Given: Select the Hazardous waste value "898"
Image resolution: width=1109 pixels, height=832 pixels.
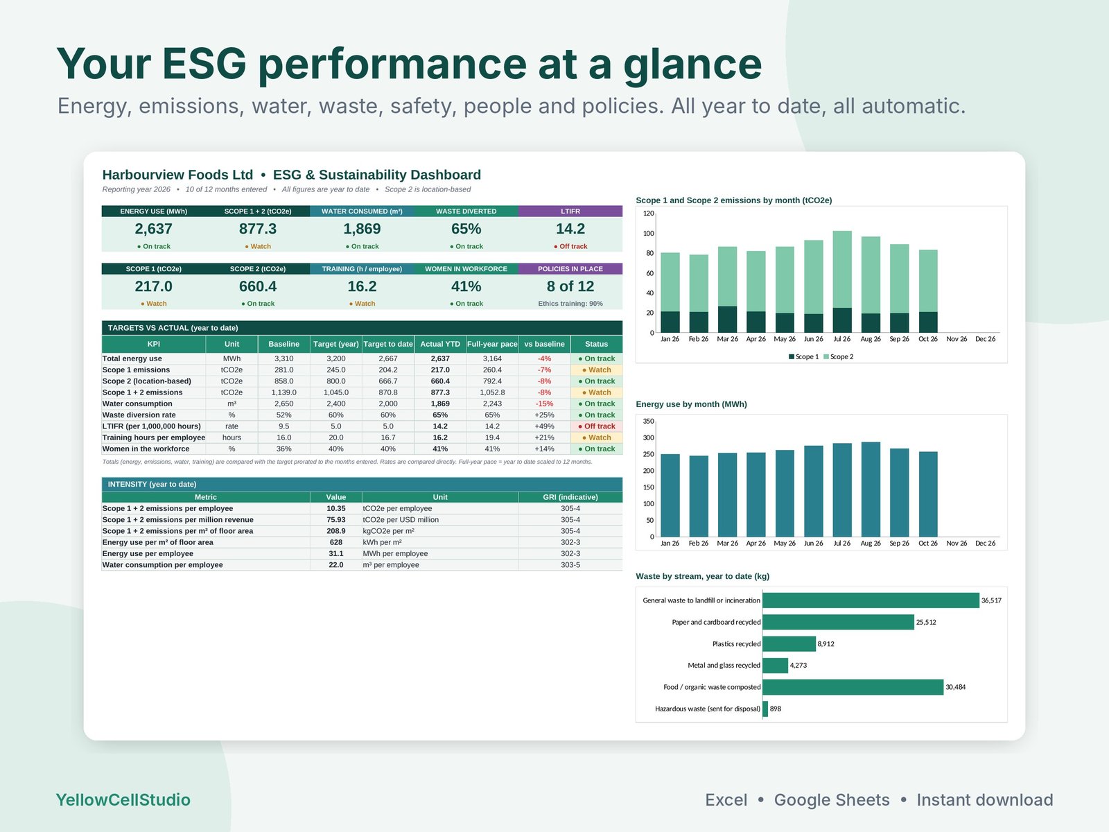Looking at the screenshot, I should click(776, 709).
